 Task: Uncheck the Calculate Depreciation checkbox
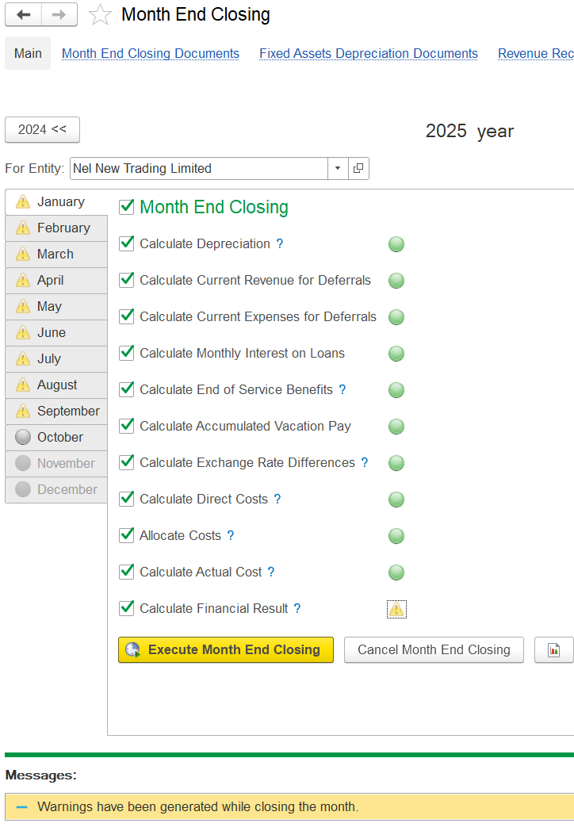tap(127, 243)
